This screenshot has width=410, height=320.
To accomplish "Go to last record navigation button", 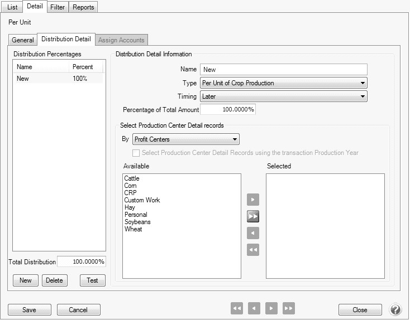I will [x=288, y=308].
